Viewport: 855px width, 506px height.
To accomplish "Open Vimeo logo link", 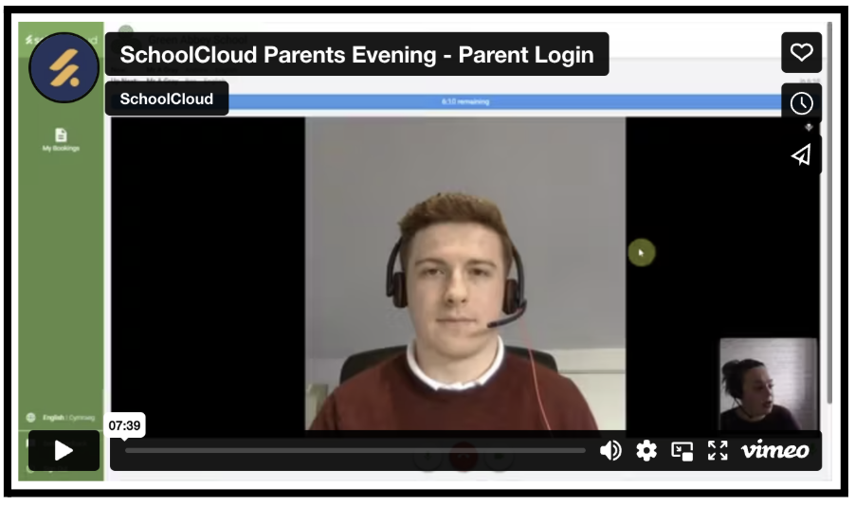I will click(x=774, y=450).
